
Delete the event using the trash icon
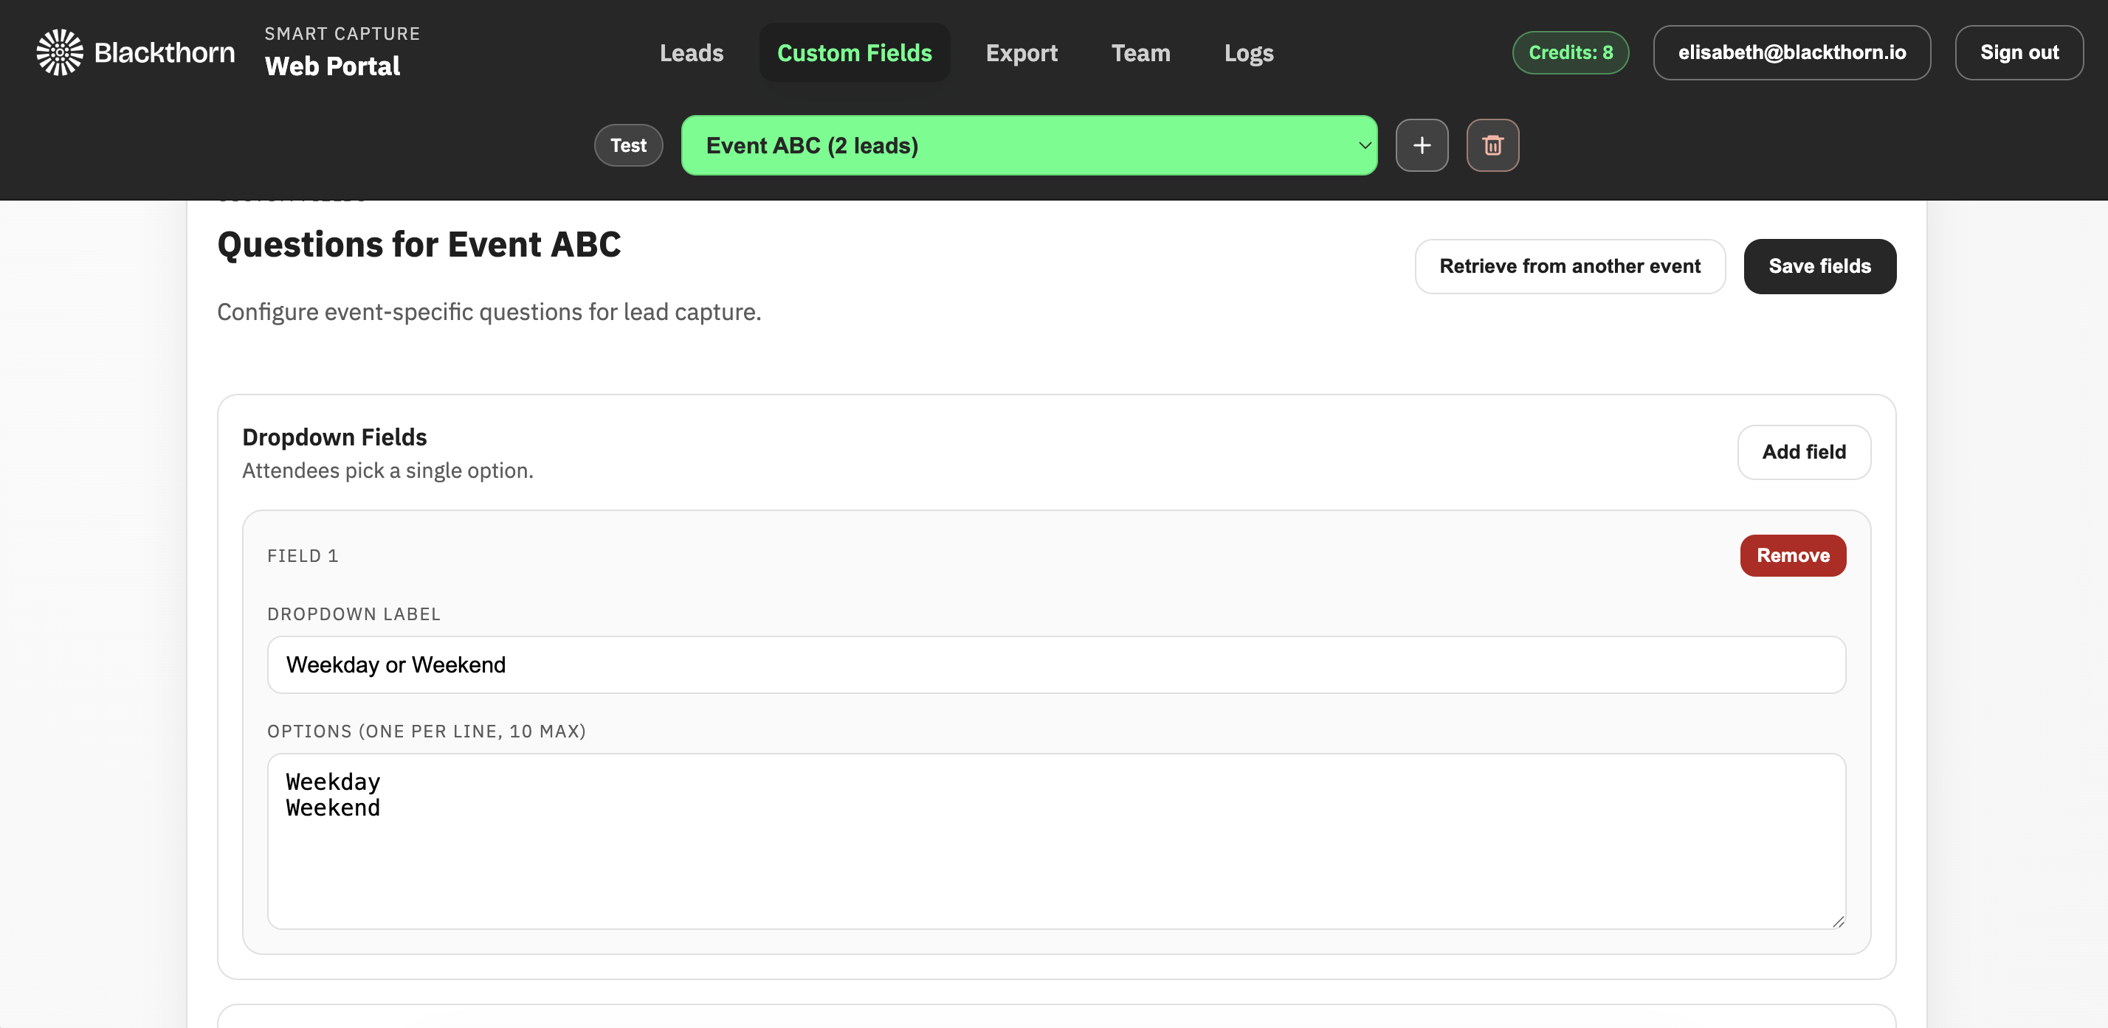[x=1492, y=145]
